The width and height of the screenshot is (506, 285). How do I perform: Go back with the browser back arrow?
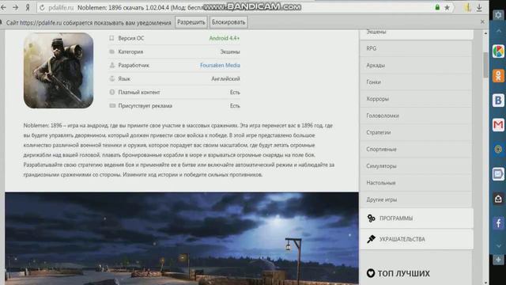tap(3, 7)
